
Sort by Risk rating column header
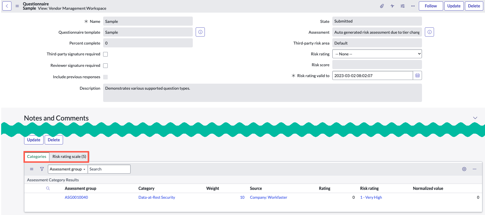(x=369, y=188)
